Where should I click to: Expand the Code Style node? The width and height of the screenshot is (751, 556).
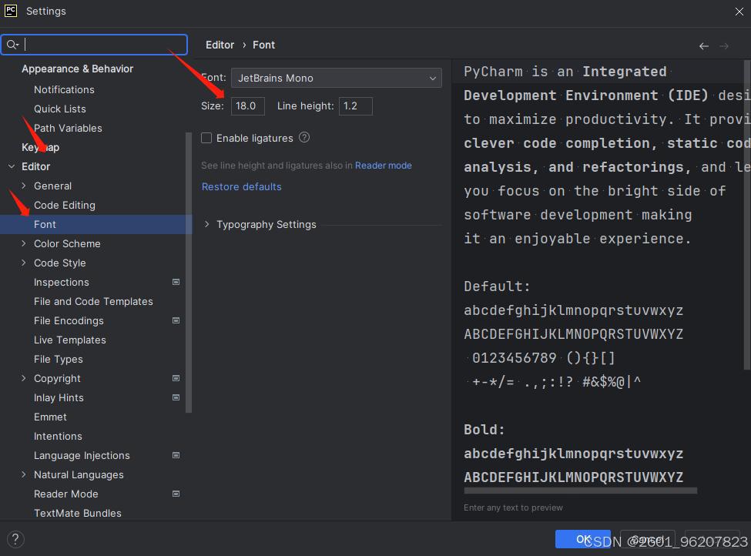(23, 263)
